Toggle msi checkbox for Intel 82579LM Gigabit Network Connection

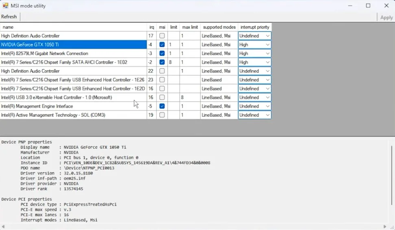tap(162, 54)
